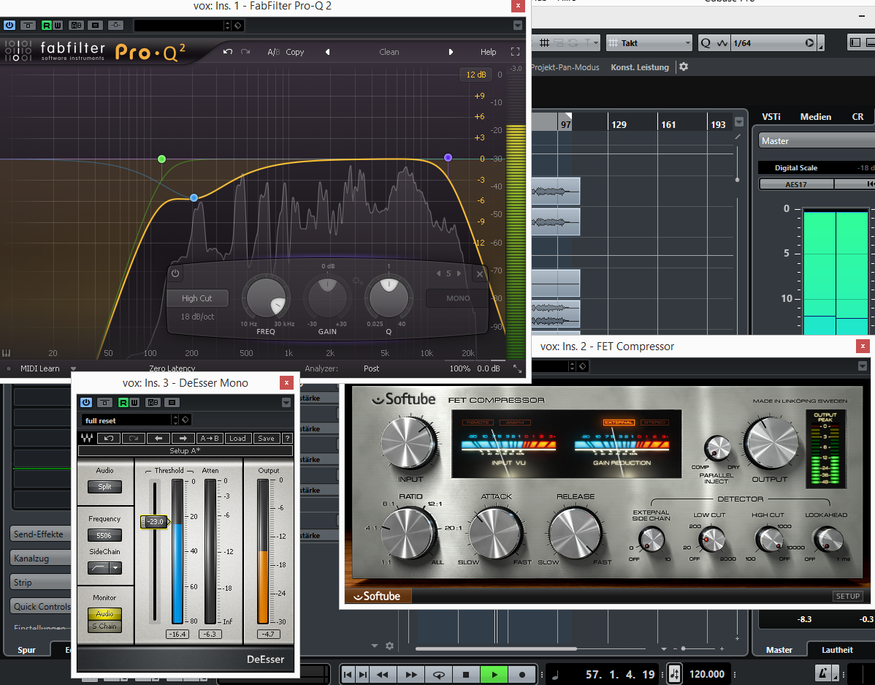
Task: Disable the selected EQ band power icon
Action: click(175, 274)
